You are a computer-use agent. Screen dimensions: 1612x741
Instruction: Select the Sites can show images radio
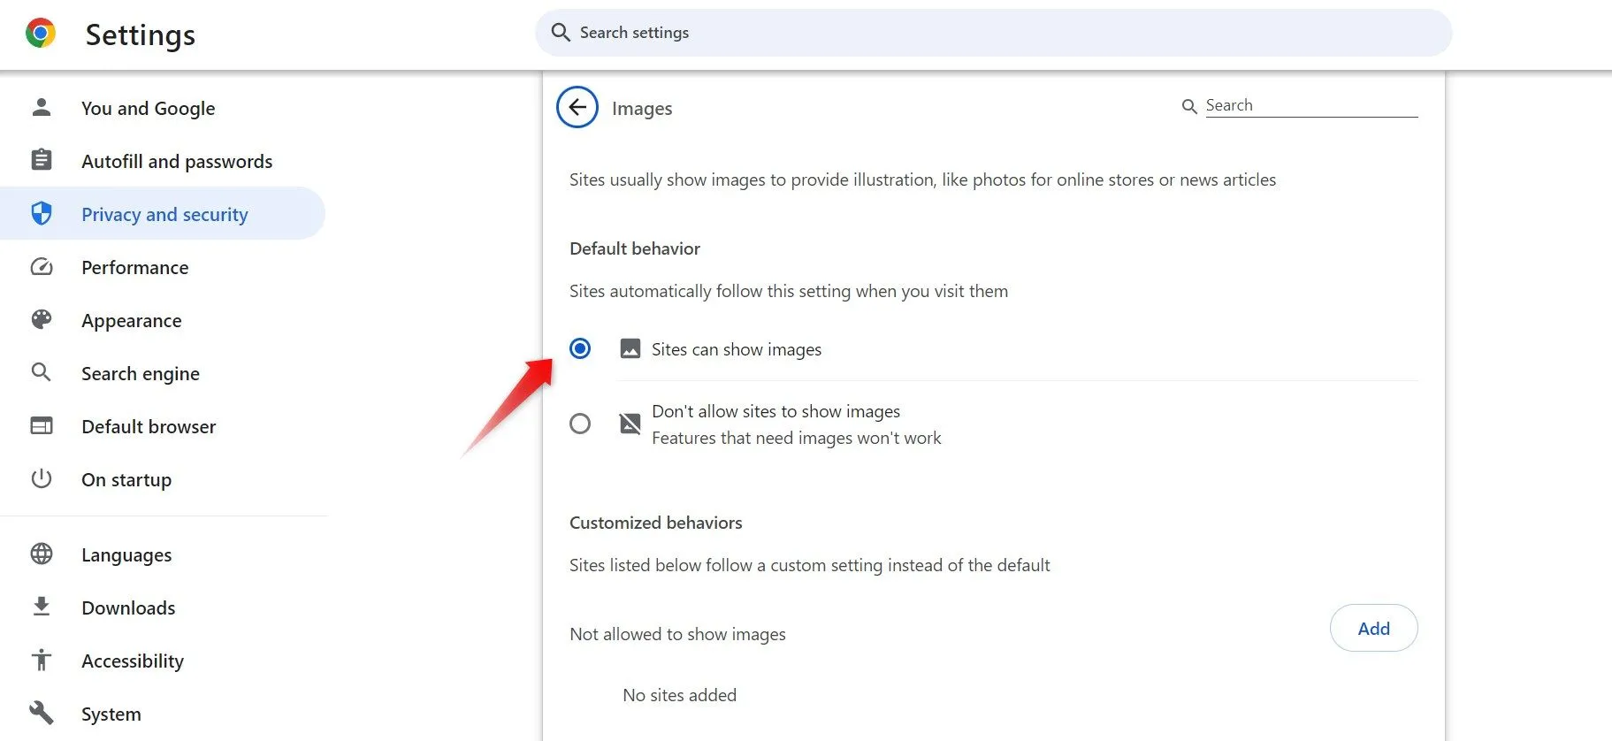(x=580, y=348)
